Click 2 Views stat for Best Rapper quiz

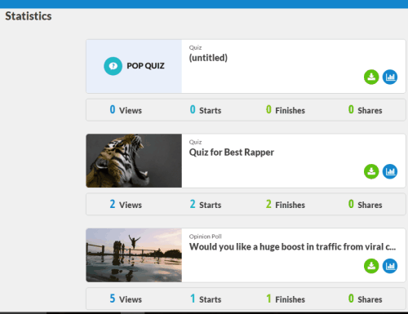click(x=126, y=205)
